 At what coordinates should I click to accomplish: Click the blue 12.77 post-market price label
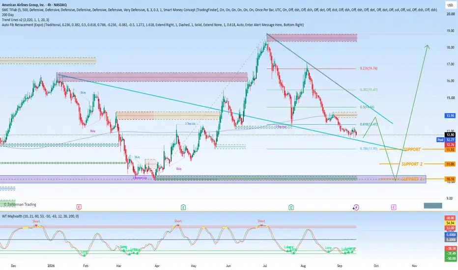coord(450,140)
